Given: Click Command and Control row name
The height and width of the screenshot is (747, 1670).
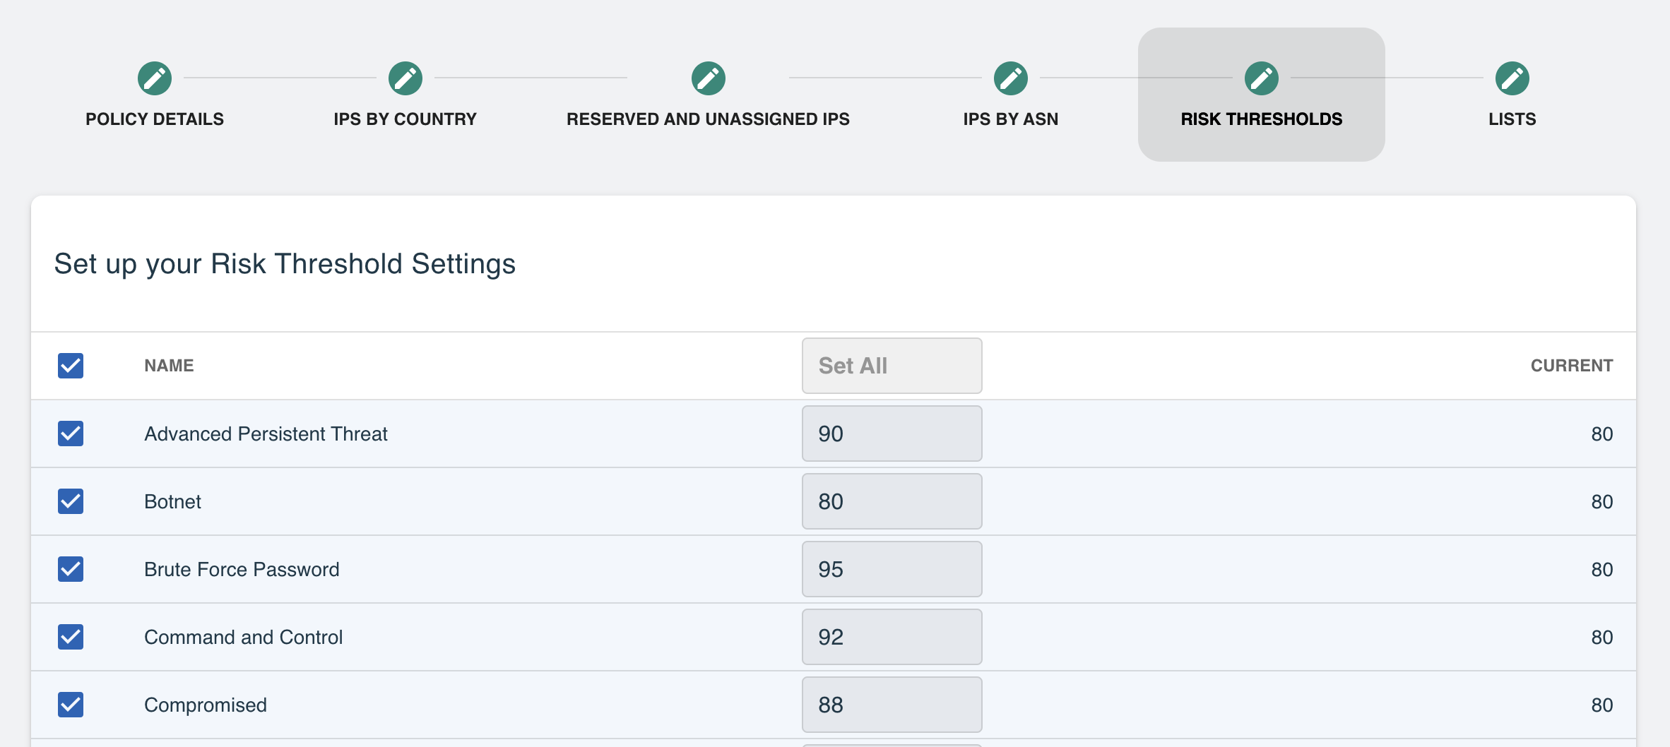Looking at the screenshot, I should (x=244, y=637).
